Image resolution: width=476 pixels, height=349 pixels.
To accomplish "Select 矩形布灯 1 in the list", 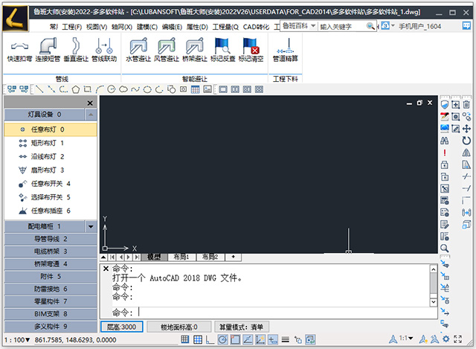I will (x=51, y=143).
